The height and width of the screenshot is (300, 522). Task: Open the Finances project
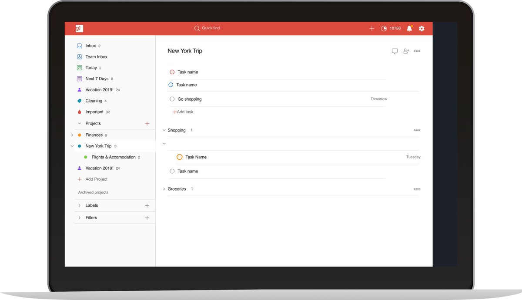point(94,135)
